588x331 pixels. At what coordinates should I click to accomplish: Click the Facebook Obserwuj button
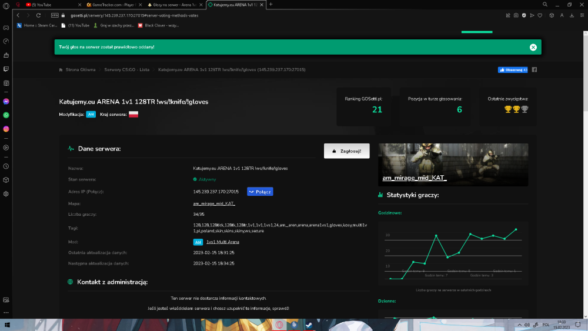513,70
